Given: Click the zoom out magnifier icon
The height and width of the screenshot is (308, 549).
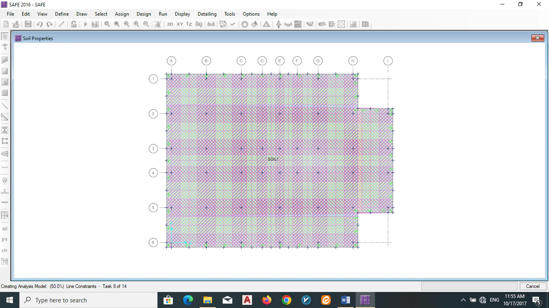Looking at the screenshot, I should point(146,24).
